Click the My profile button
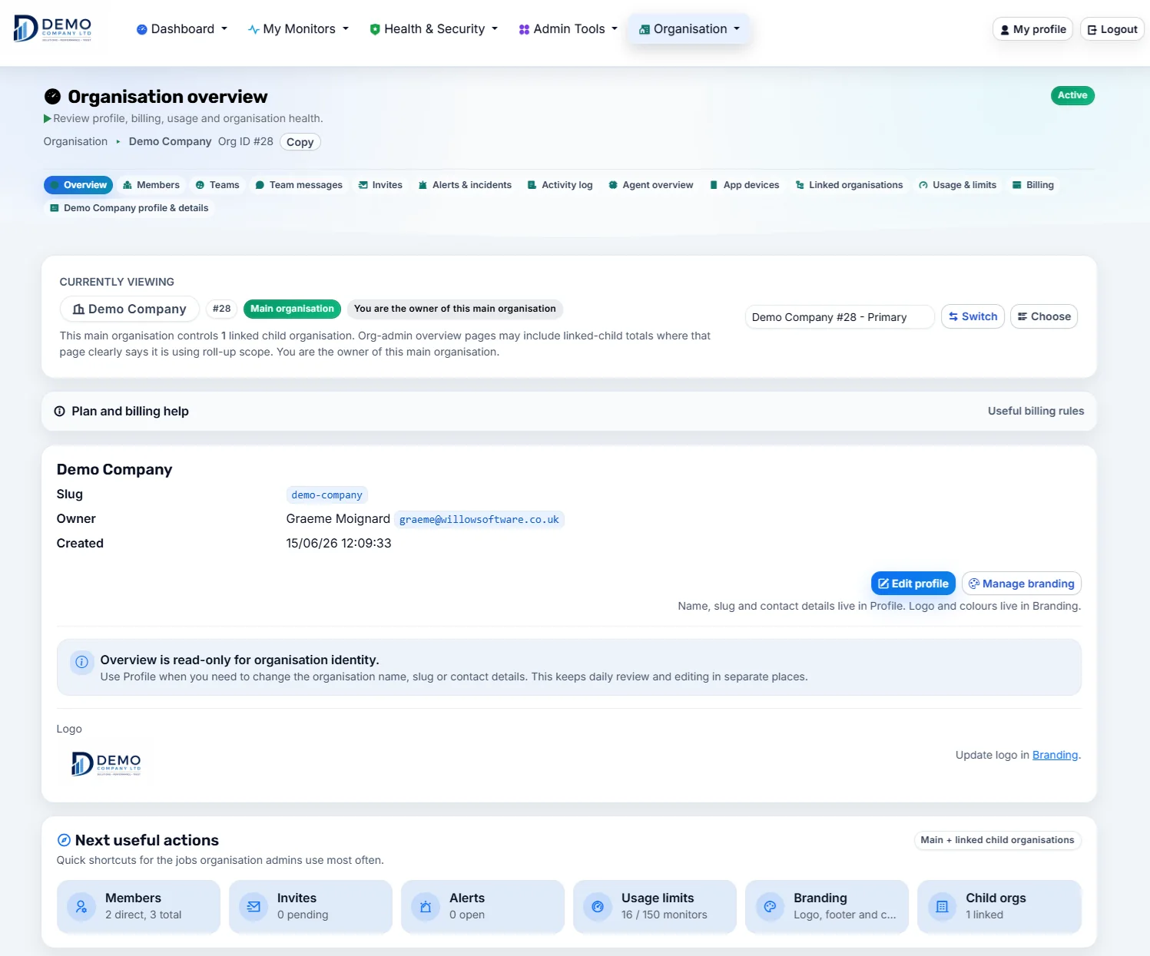1150x956 pixels. pos(1032,29)
